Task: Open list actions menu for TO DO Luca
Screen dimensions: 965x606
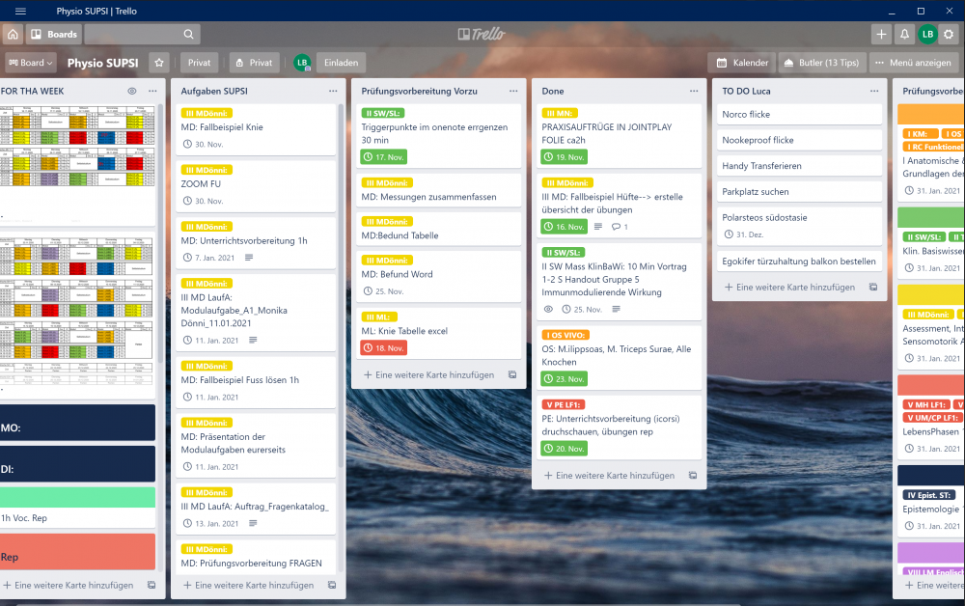Action: (873, 91)
